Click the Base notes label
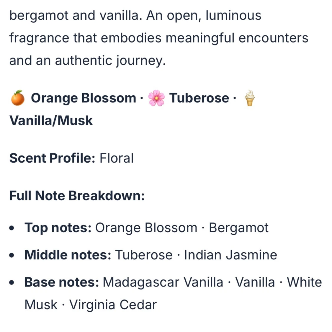The height and width of the screenshot is (332, 332). pyautogui.click(x=62, y=282)
